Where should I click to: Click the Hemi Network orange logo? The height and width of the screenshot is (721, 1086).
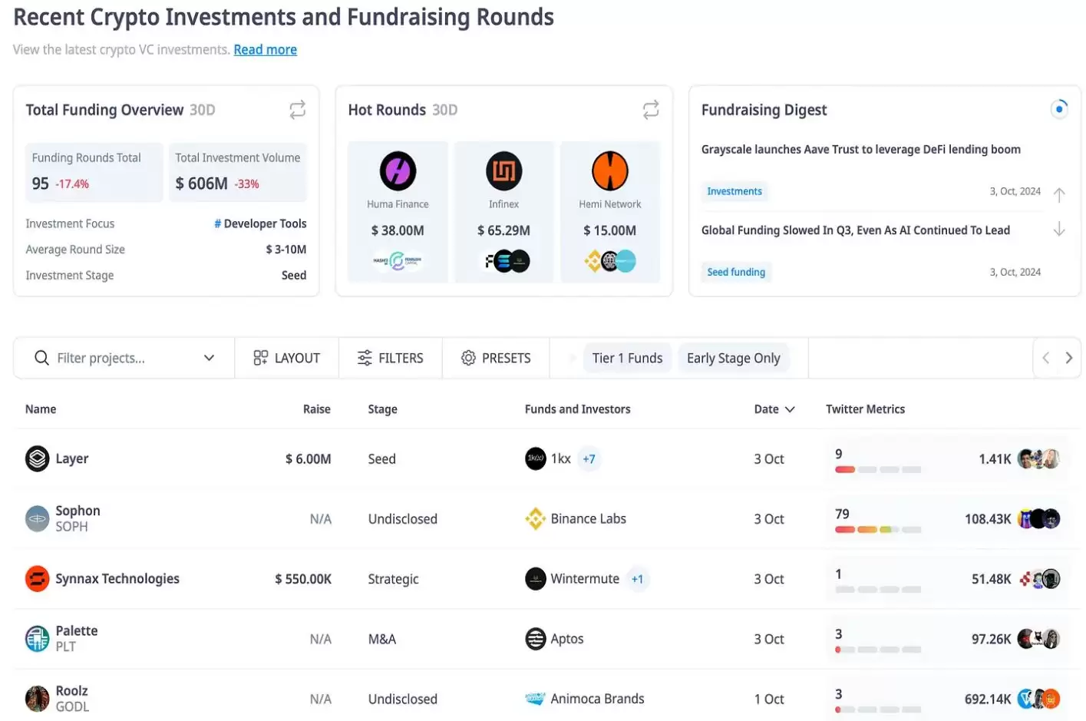point(609,170)
